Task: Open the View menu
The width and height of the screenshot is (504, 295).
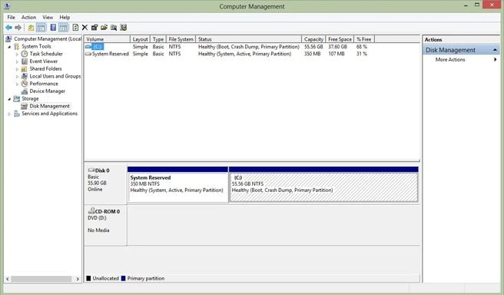Action: [48, 18]
